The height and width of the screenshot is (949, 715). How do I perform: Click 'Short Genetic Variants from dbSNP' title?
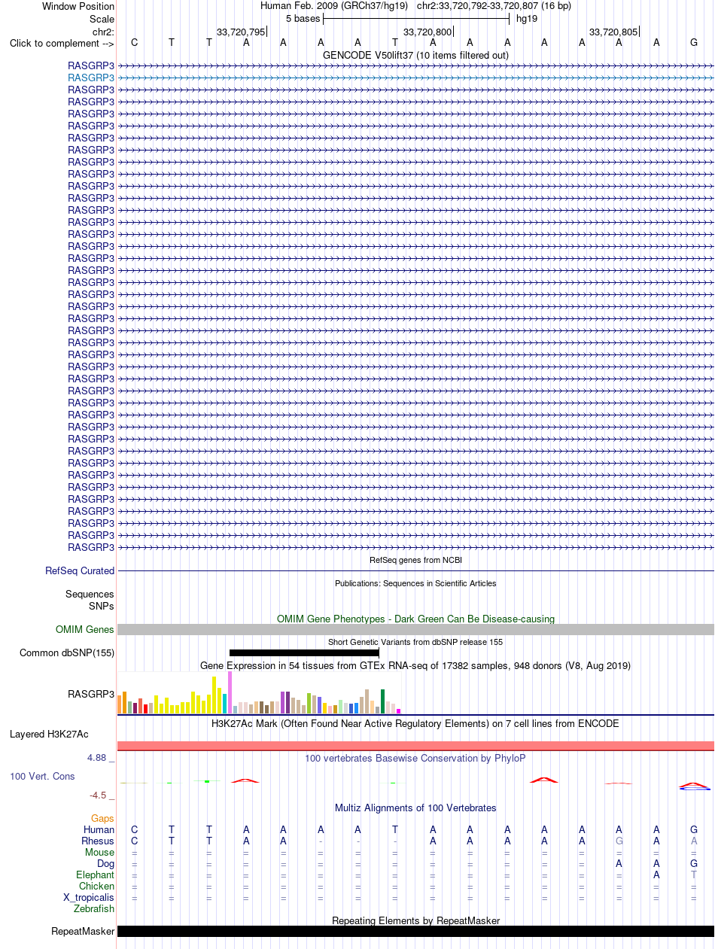pos(415,642)
